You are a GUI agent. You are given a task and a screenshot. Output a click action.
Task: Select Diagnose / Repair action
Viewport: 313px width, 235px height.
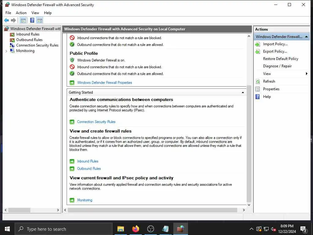coord(277,66)
